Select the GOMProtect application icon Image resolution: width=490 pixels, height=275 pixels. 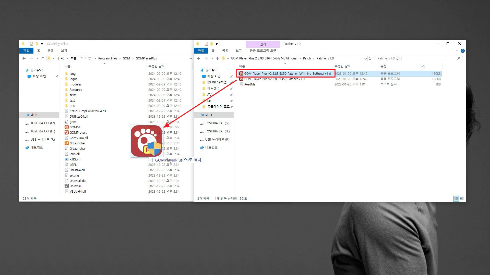67,132
